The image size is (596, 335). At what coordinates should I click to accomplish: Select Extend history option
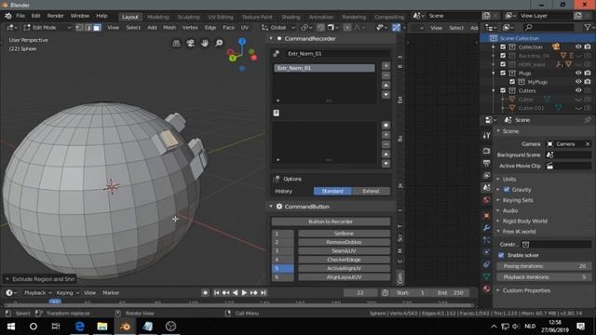pyautogui.click(x=371, y=191)
